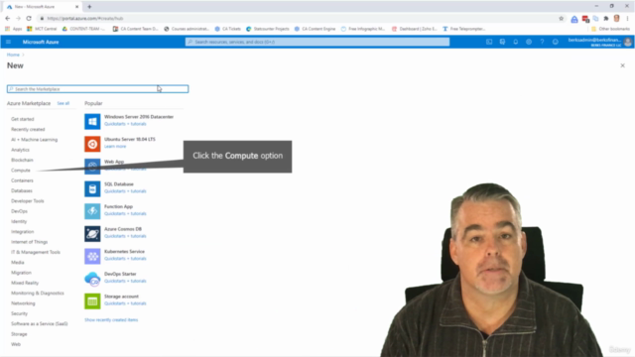Send feedback via the smiley icon
The height and width of the screenshot is (357, 635).
[x=556, y=42]
